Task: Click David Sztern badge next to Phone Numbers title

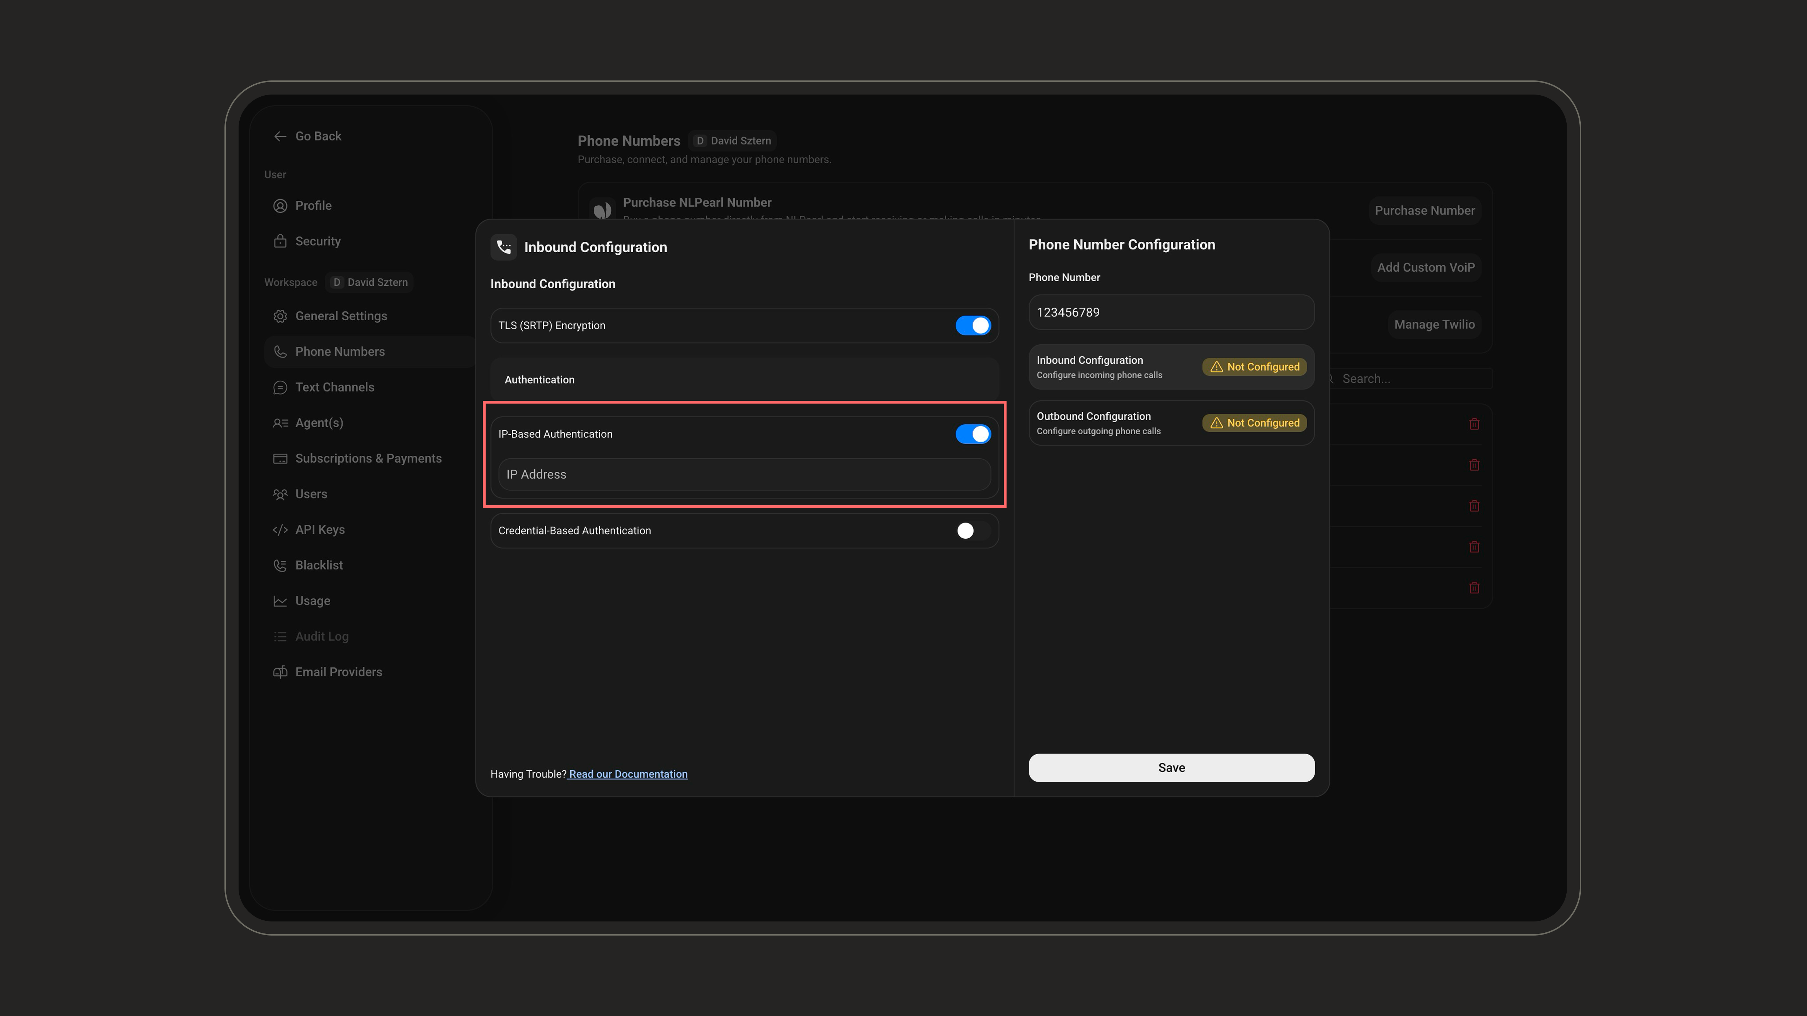Action: coord(733,141)
